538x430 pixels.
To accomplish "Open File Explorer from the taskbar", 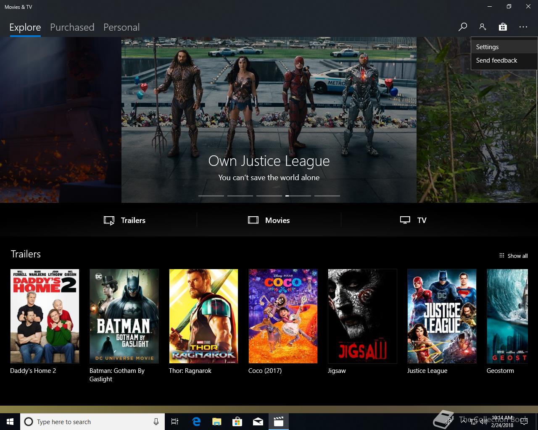I will coord(217,422).
